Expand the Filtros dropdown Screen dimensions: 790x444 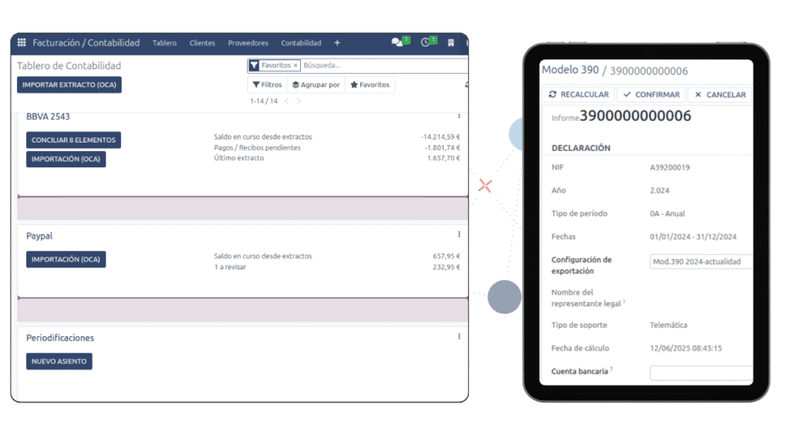[268, 85]
